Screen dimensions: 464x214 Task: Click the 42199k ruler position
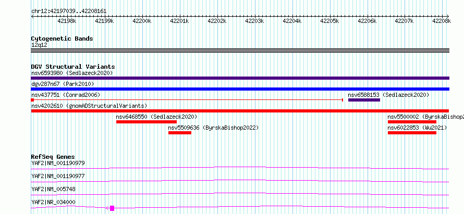pos(105,21)
